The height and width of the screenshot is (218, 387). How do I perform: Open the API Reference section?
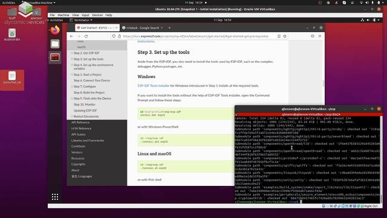(x=80, y=122)
